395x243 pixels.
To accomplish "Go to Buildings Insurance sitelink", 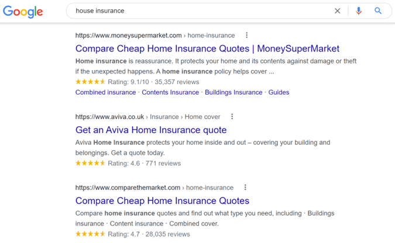I will tap(233, 92).
